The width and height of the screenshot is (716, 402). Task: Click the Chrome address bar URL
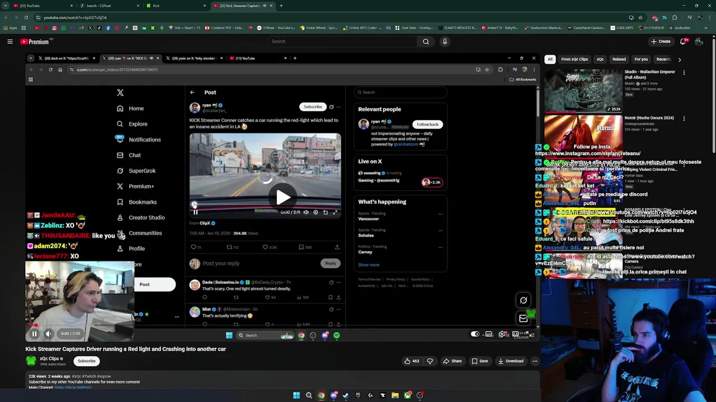pyautogui.click(x=75, y=17)
